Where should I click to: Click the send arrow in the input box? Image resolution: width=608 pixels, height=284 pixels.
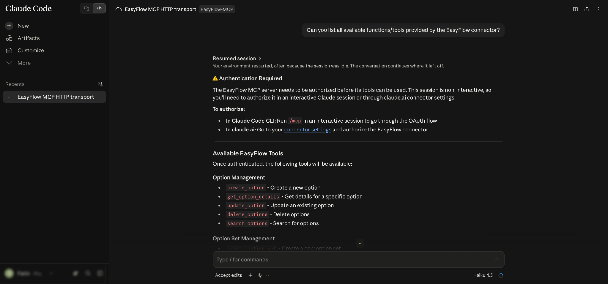pos(496,260)
